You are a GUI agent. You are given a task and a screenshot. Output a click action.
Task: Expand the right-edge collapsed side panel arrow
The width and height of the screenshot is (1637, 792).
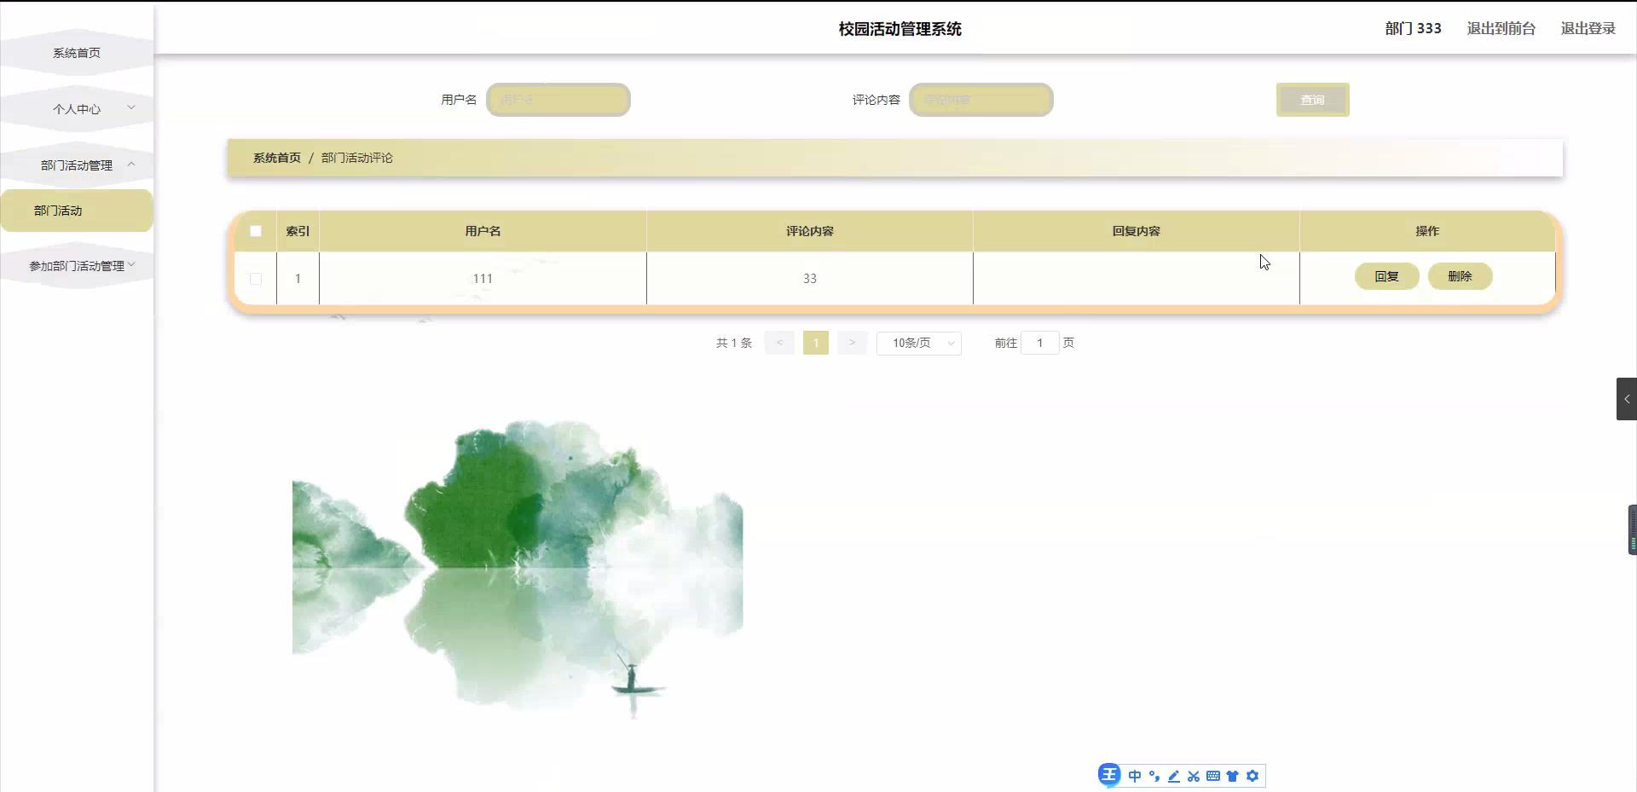1627,399
